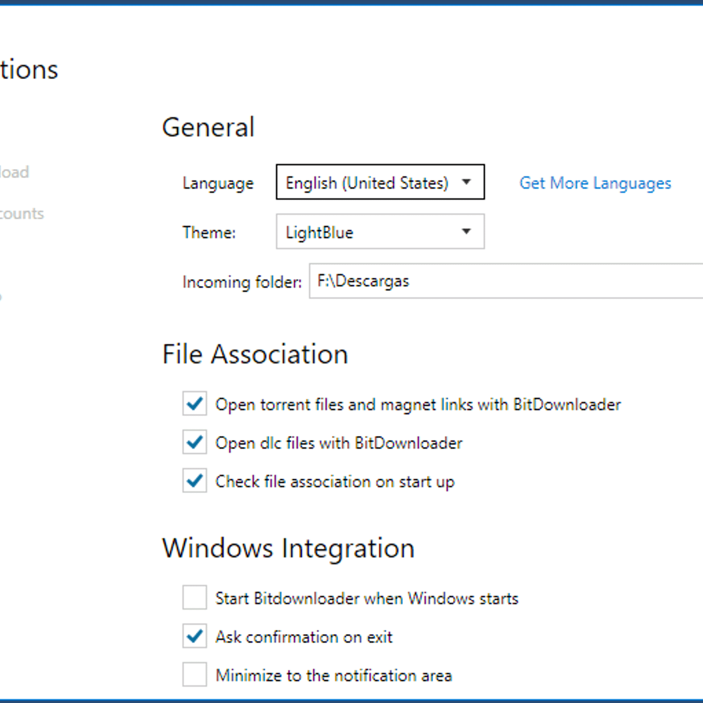
Task: Enable Start Bitdownloader when Windows starts
Action: 195,598
